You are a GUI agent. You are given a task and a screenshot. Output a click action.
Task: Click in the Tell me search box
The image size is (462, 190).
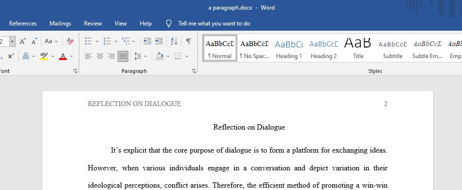[214, 24]
